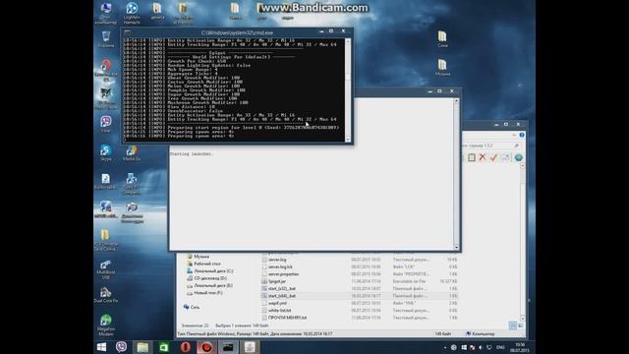Image resolution: width=629 pixels, height=354 pixels.
Task: Click the taskbar clock and date
Action: click(x=520, y=347)
